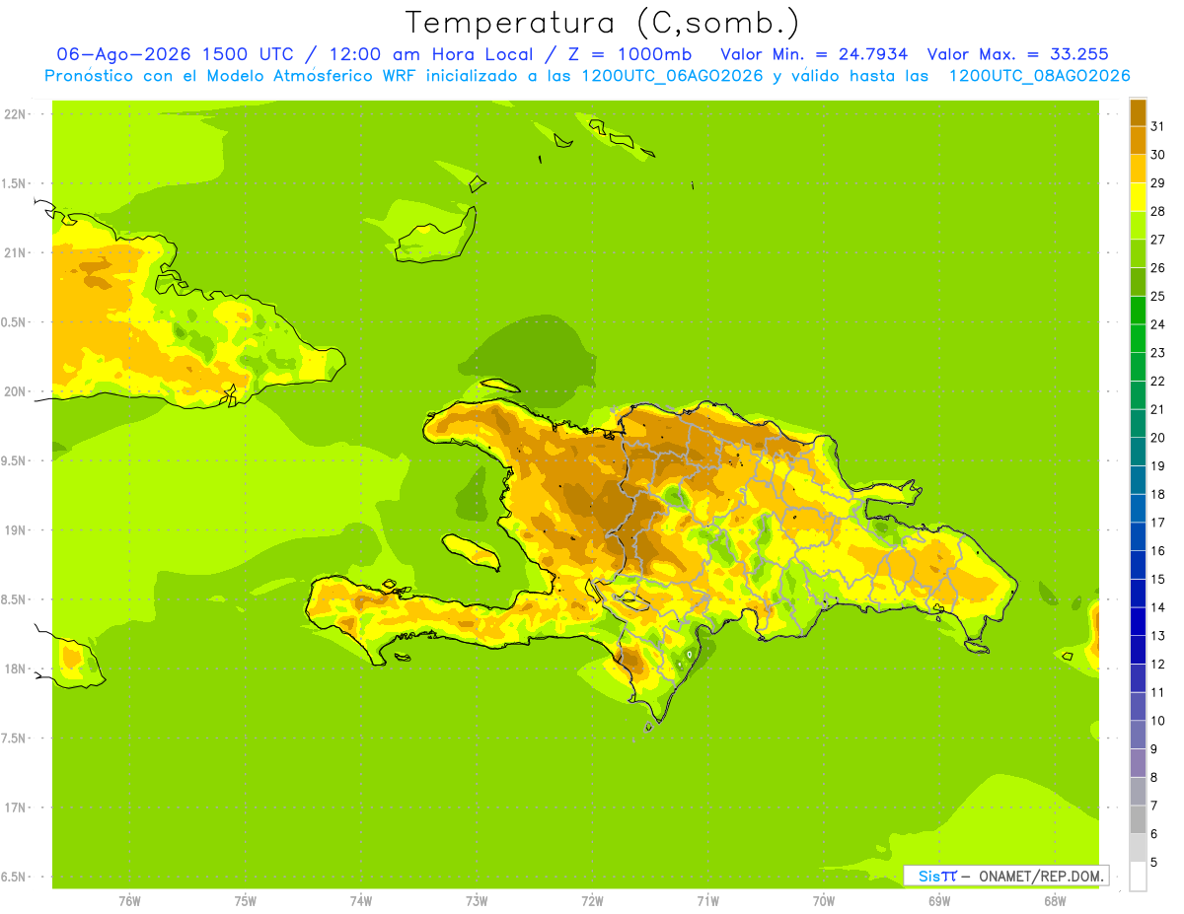Click the "74W" longitude label
The width and height of the screenshot is (1184, 914).
(361, 901)
